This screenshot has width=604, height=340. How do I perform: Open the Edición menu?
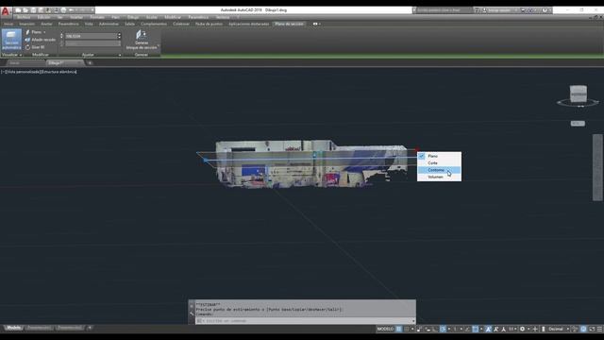tap(44, 17)
